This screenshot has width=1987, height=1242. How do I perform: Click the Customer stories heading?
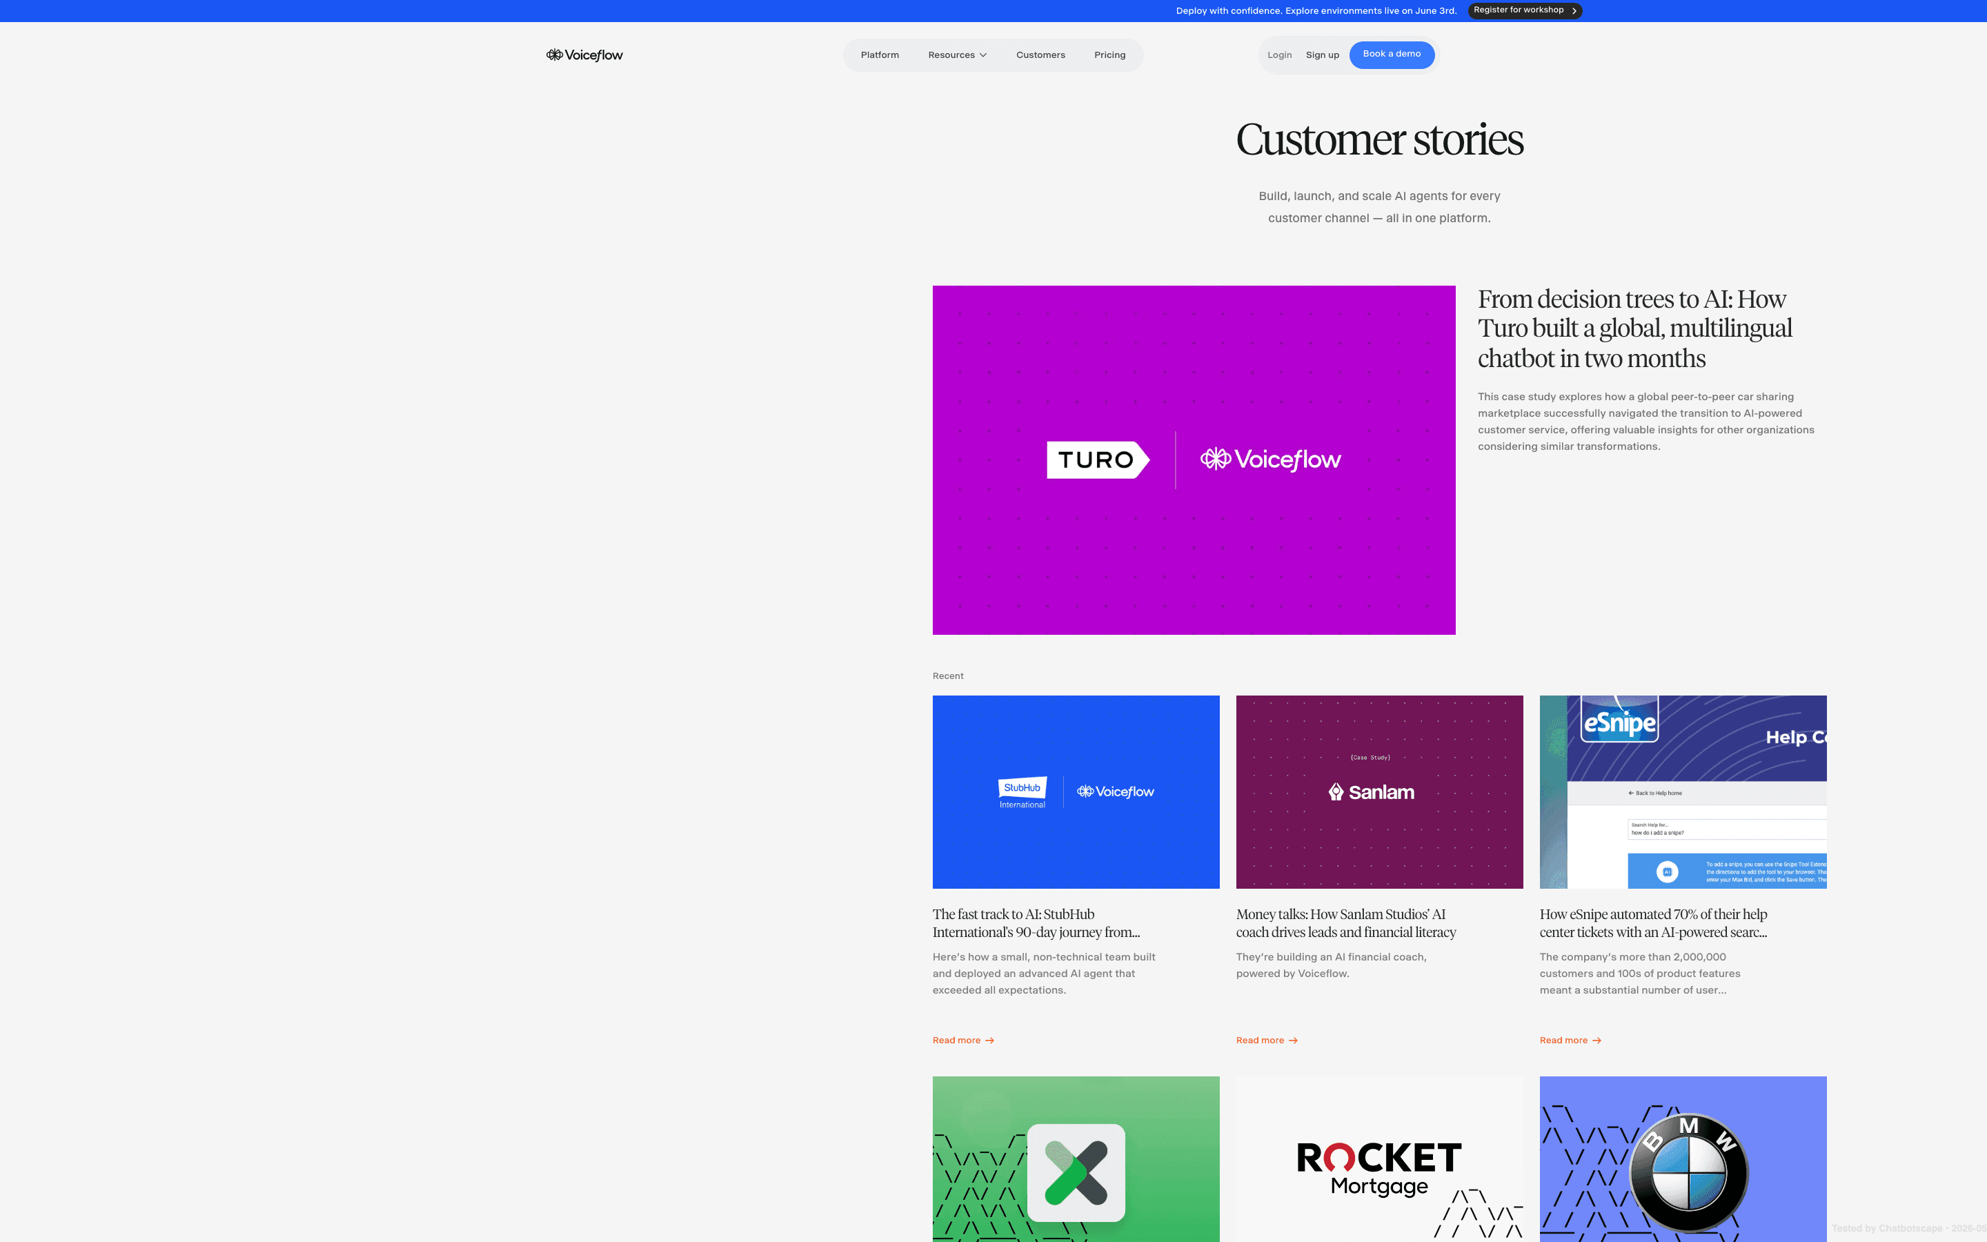point(1379,139)
